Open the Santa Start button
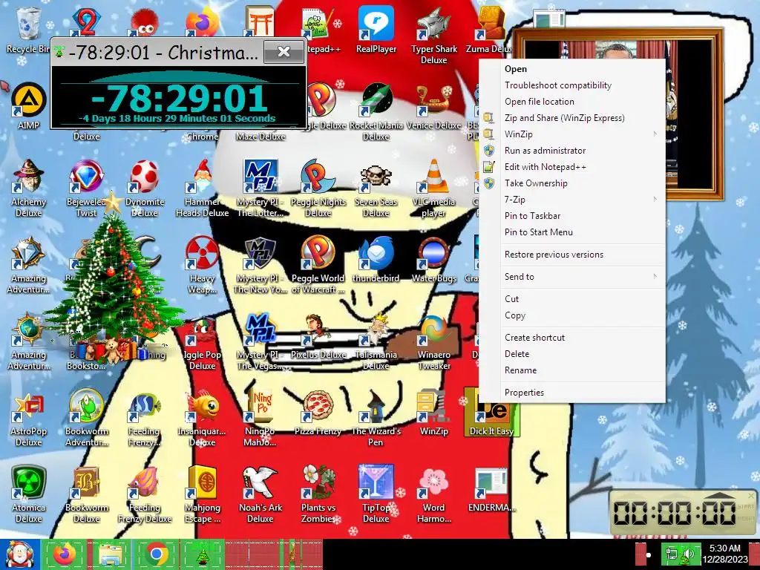 (19, 554)
